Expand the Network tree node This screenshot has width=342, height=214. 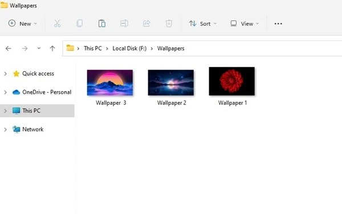[x=6, y=130]
